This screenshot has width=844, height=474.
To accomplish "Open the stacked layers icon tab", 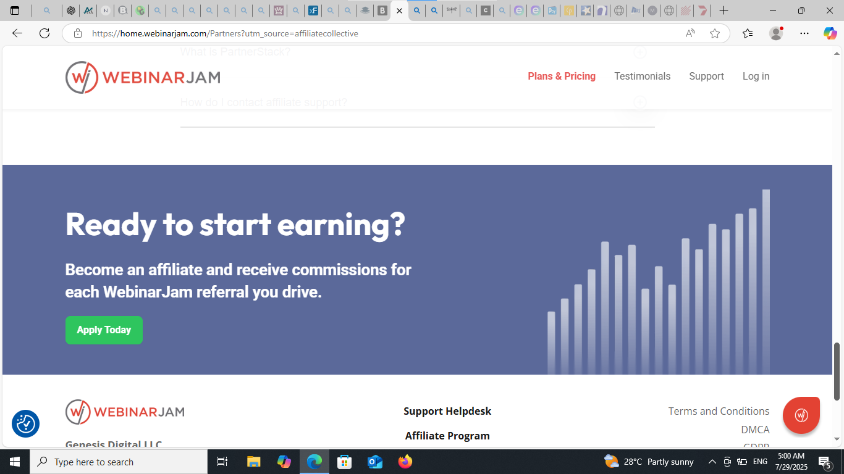I will (x=365, y=10).
